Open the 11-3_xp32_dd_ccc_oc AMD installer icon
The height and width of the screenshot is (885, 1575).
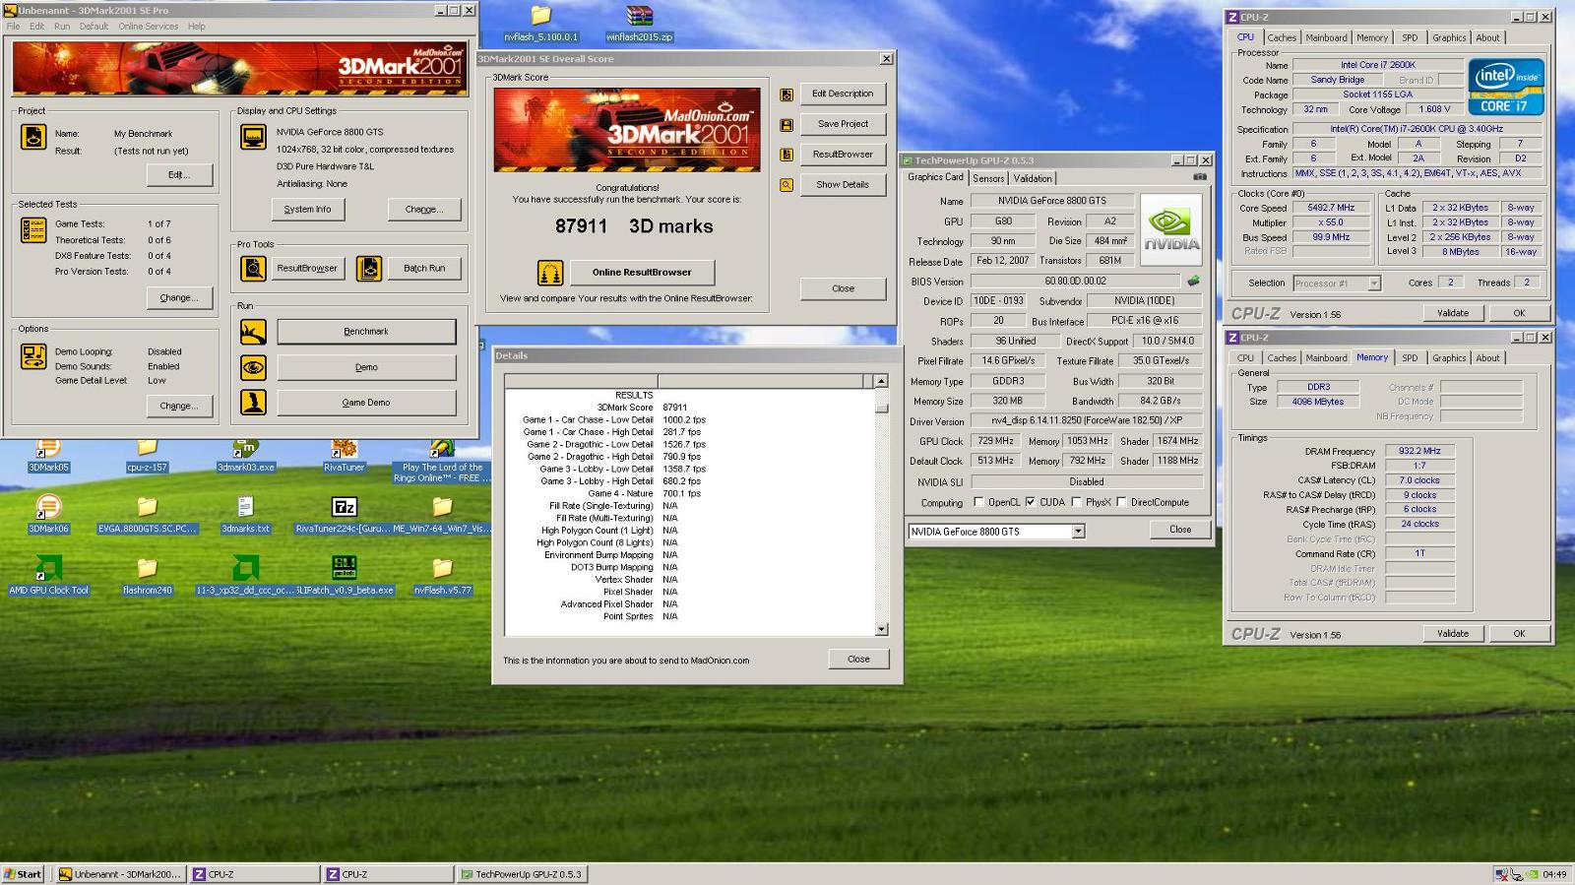pyautogui.click(x=245, y=576)
